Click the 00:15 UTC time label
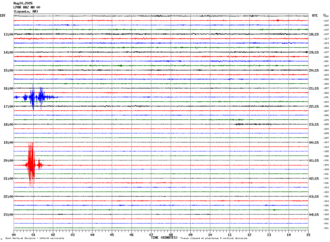The width and height of the screenshot is (330, 242). click(314, 143)
